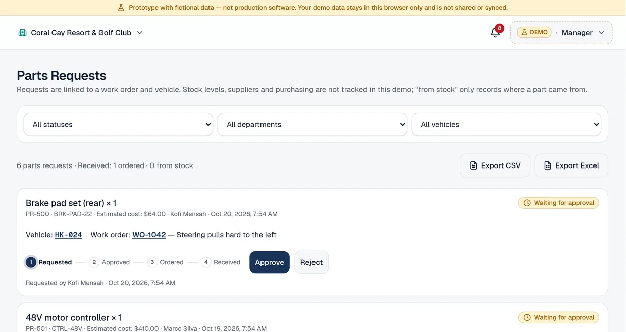Click the clock icon on the Brake pad status badge

[x=527, y=203]
